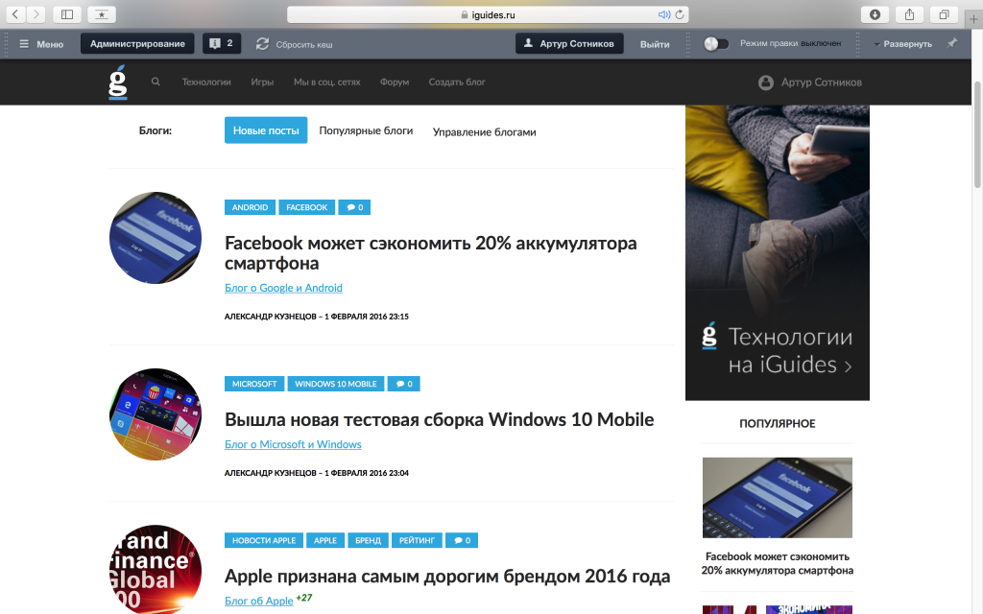Click the iGuides logo
The width and height of the screenshot is (983, 614).
pos(118,83)
